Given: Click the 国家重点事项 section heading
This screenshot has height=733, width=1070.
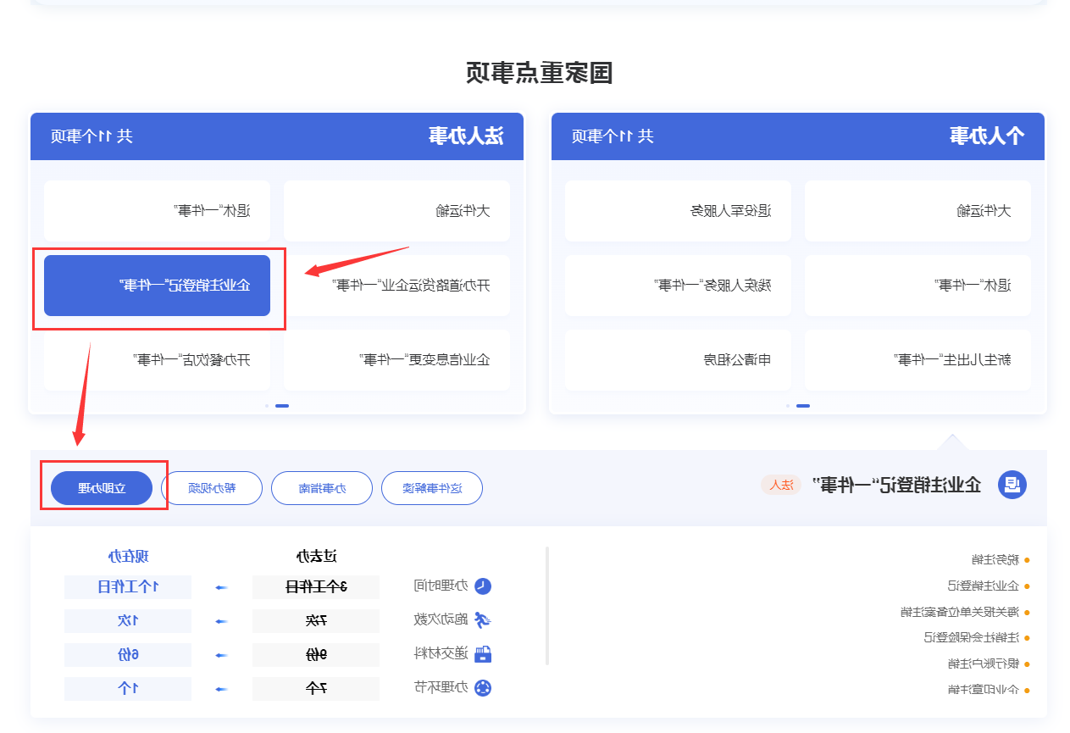Looking at the screenshot, I should click(540, 73).
